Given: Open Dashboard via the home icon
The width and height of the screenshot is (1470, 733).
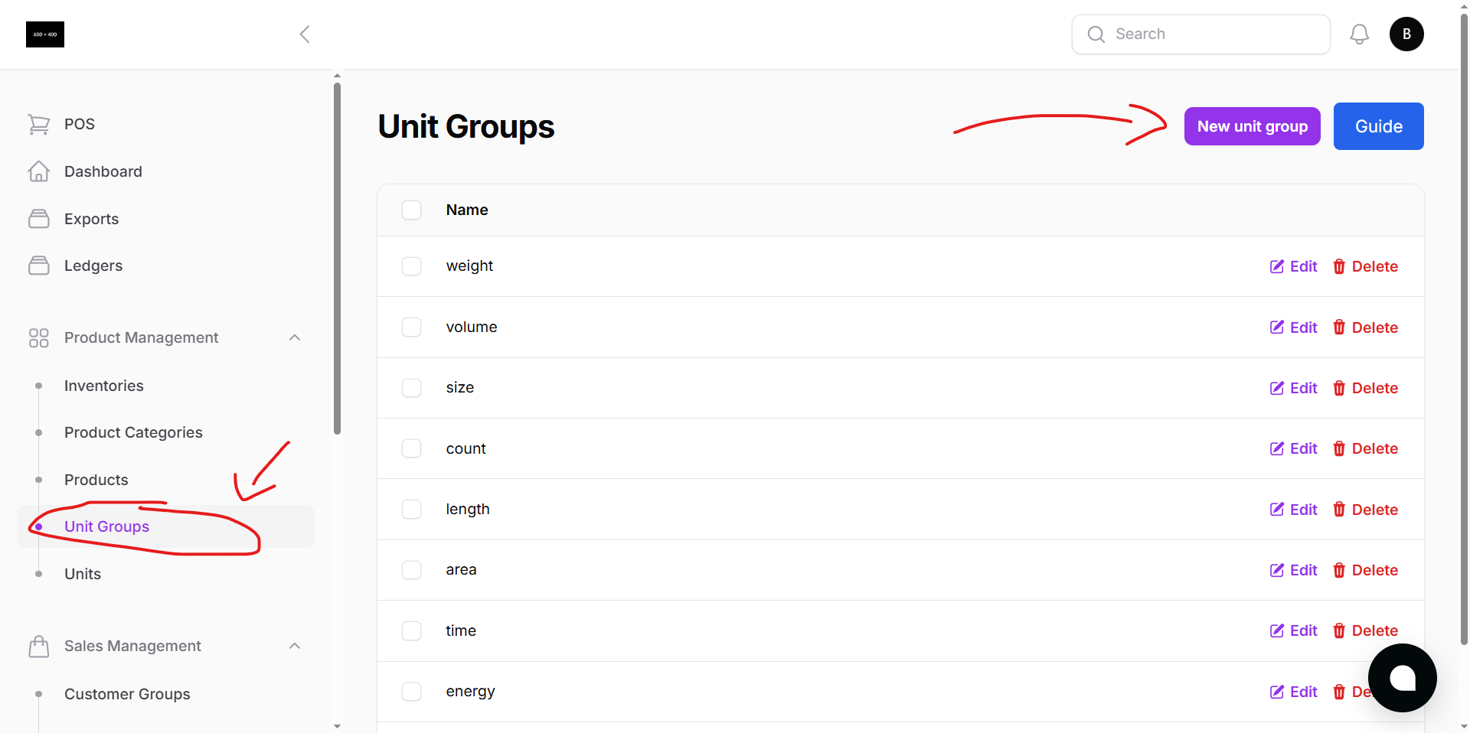Looking at the screenshot, I should point(39,171).
